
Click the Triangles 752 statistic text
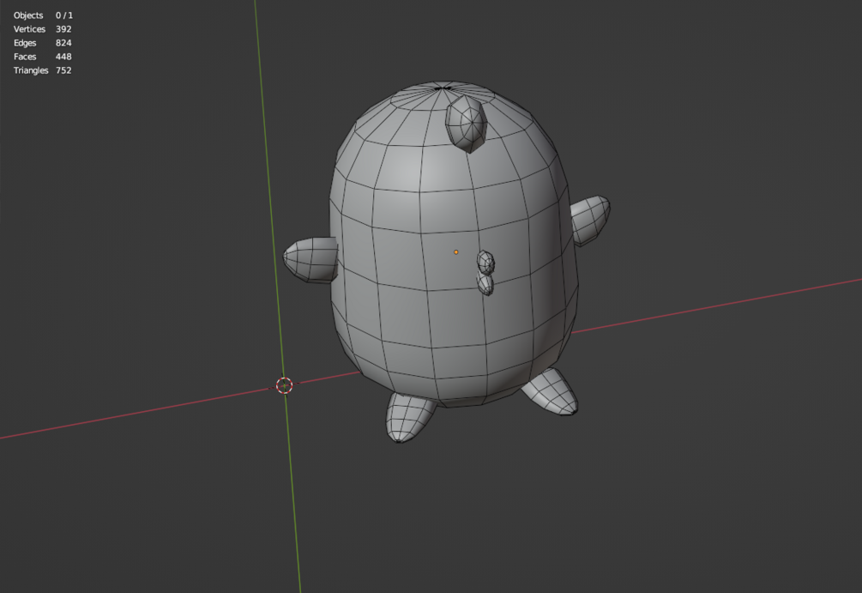coord(43,70)
